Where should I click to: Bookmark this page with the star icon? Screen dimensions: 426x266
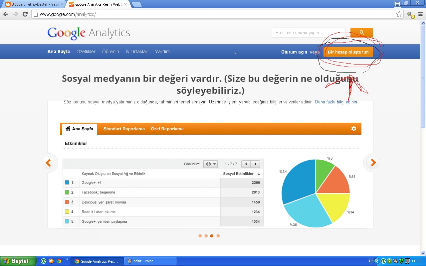pyautogui.click(x=399, y=14)
